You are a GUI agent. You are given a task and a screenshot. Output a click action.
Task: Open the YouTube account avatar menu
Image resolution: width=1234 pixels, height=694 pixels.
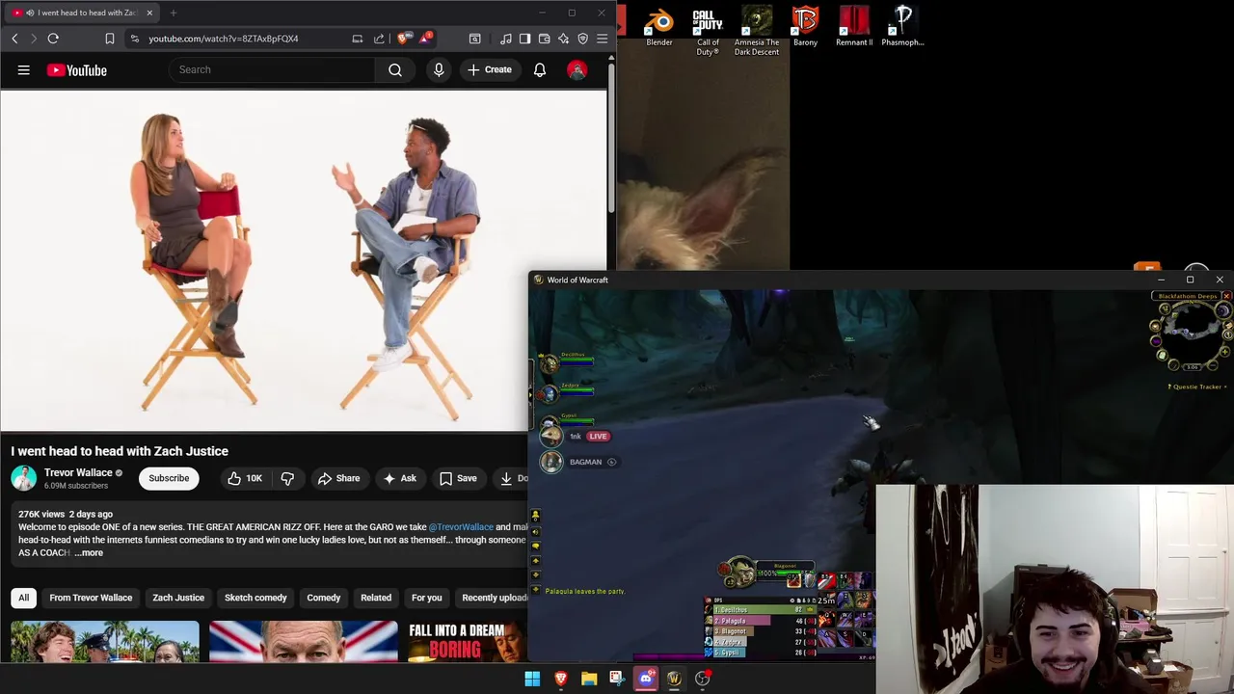click(577, 69)
